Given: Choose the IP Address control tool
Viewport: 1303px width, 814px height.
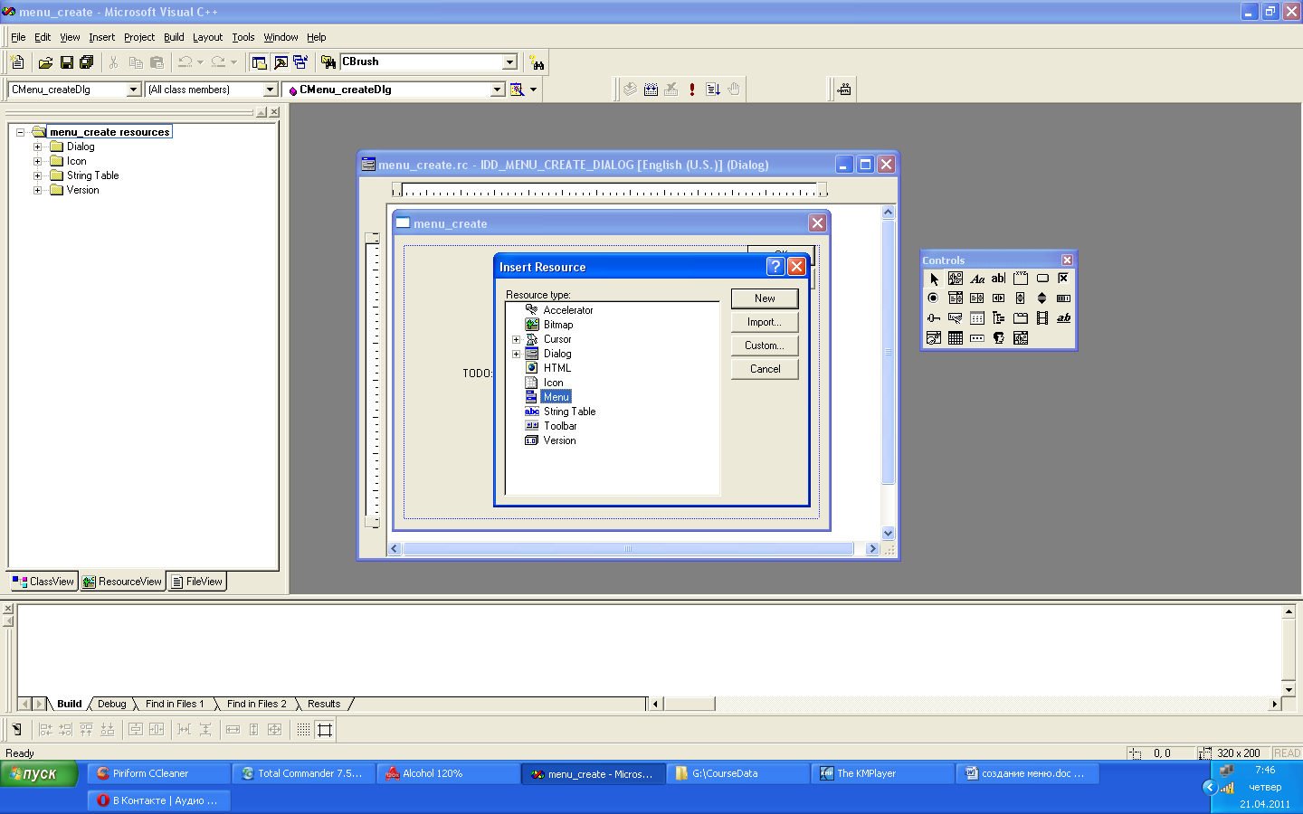Looking at the screenshot, I should click(977, 338).
